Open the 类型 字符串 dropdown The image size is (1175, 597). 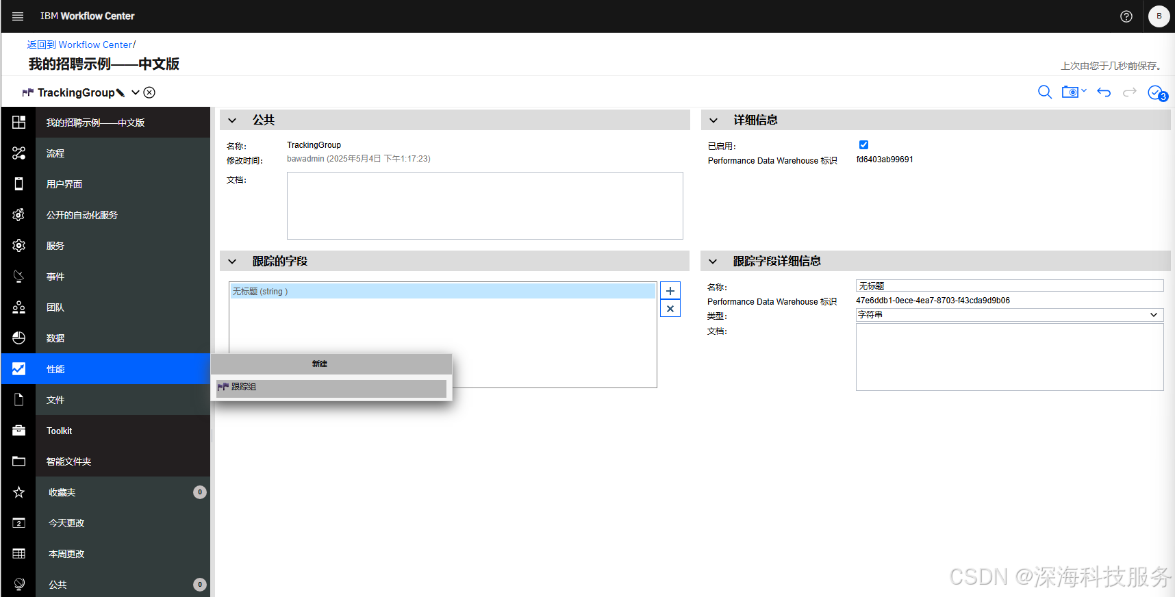(x=1009, y=315)
